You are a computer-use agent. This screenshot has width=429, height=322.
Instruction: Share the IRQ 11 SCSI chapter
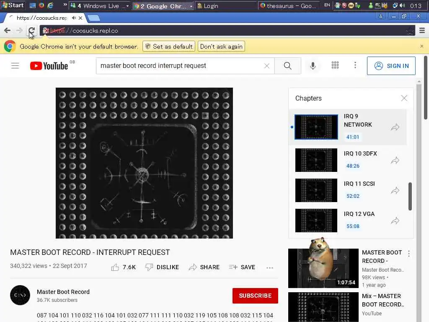(395, 191)
